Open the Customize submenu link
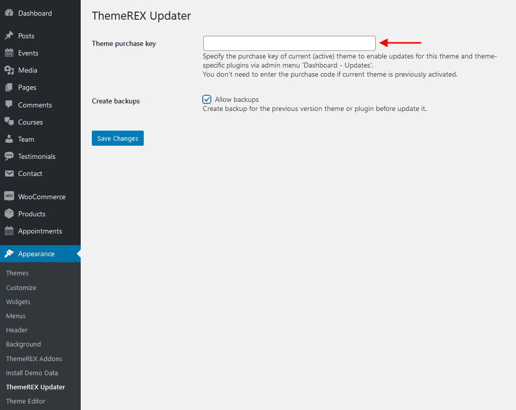Viewport: 516px width, 410px height. (21, 287)
